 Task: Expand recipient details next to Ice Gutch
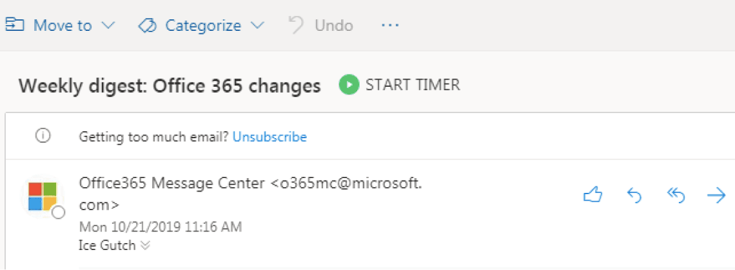pos(145,245)
